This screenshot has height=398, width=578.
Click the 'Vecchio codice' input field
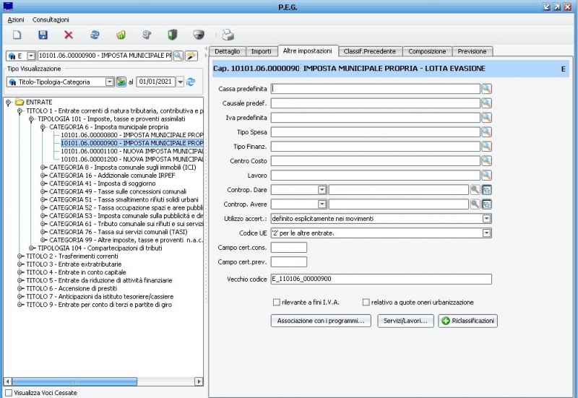pos(381,279)
